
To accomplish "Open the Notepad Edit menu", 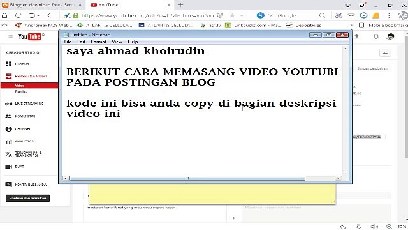I will point(81,42).
